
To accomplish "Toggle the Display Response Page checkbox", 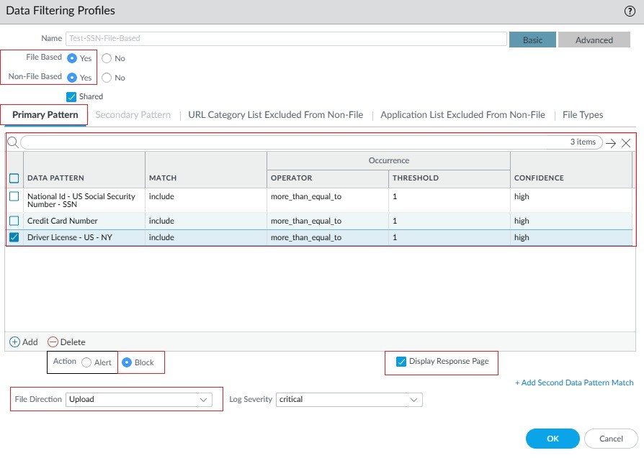I will [401, 362].
